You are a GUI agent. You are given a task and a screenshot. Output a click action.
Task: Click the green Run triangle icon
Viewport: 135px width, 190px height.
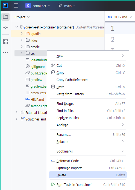click(53, 184)
